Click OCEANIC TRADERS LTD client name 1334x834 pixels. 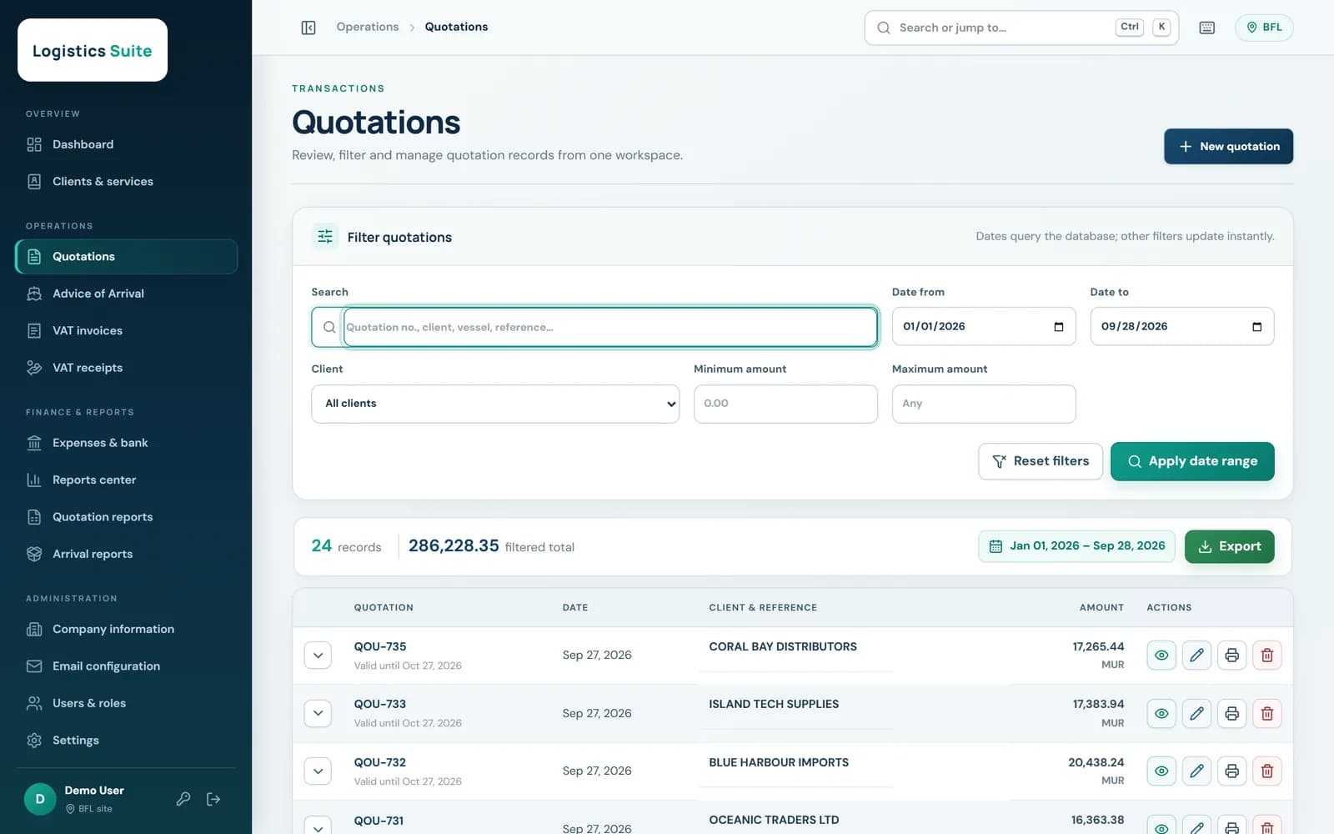(774, 820)
